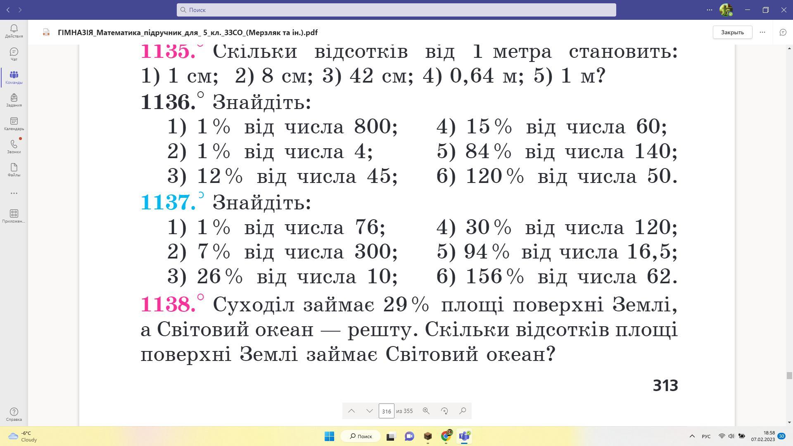Open Apps (Приложения) in sidebar
Image resolution: width=793 pixels, height=446 pixels.
(14, 216)
